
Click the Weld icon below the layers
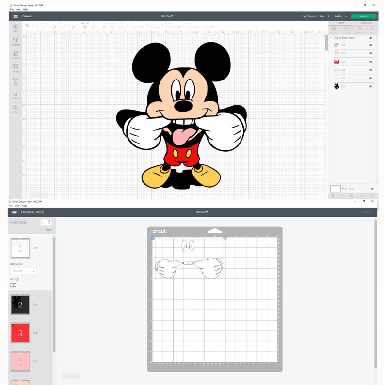pos(341,196)
